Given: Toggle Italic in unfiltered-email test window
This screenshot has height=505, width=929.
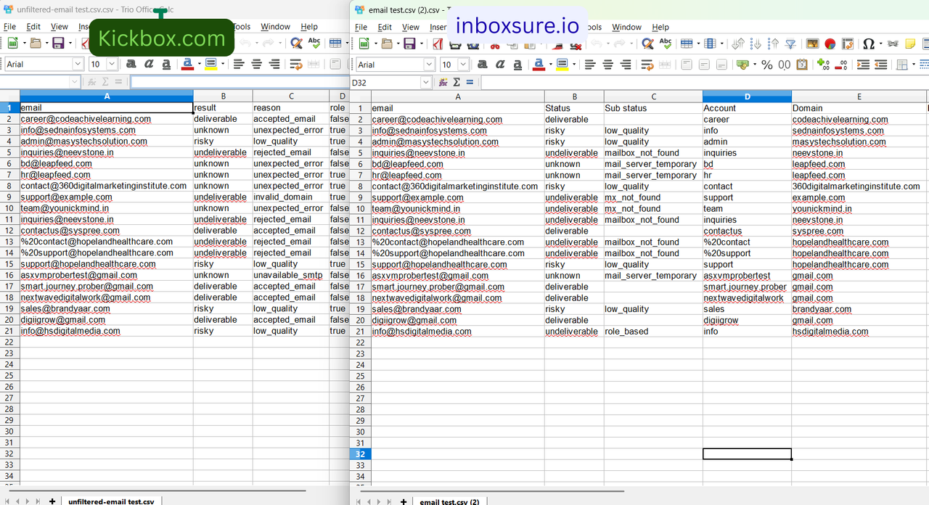Looking at the screenshot, I should click(x=149, y=64).
